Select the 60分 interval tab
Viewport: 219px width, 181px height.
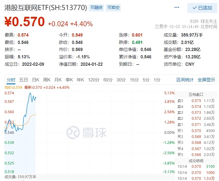[x=108, y=80]
